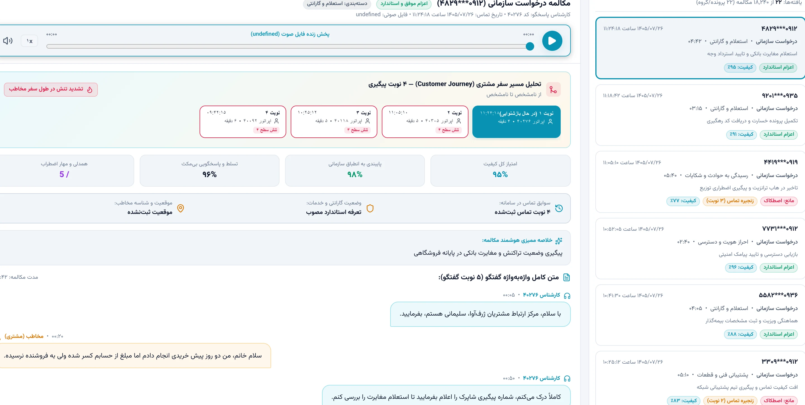Click the flame icon in tension escalation badge
The image size is (805, 405).
tap(90, 90)
